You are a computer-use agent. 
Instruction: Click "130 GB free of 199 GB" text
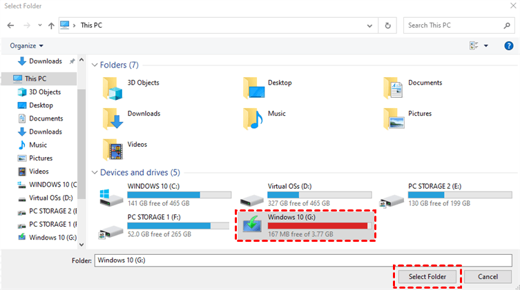[439, 203]
